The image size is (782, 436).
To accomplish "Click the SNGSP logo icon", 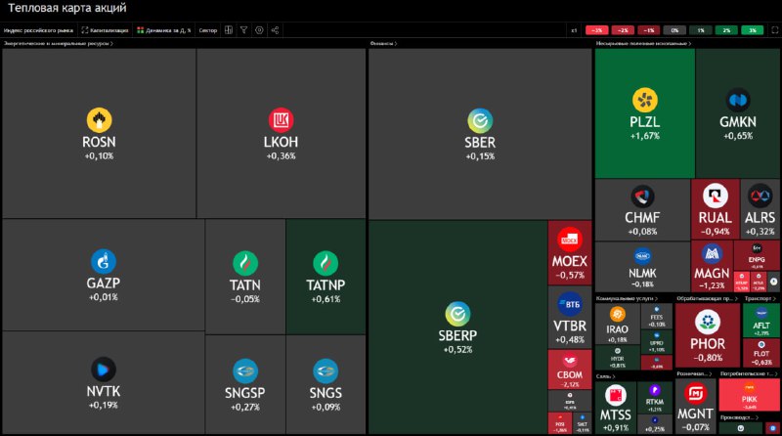I will (245, 371).
